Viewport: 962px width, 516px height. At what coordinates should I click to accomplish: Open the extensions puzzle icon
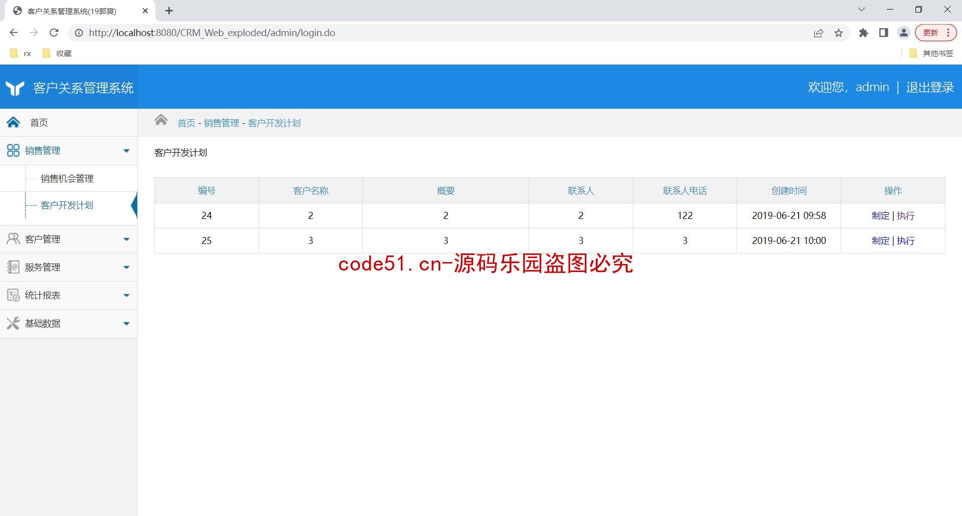tap(863, 33)
